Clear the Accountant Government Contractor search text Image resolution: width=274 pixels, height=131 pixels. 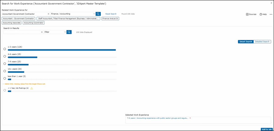pyautogui.click(x=48, y=14)
